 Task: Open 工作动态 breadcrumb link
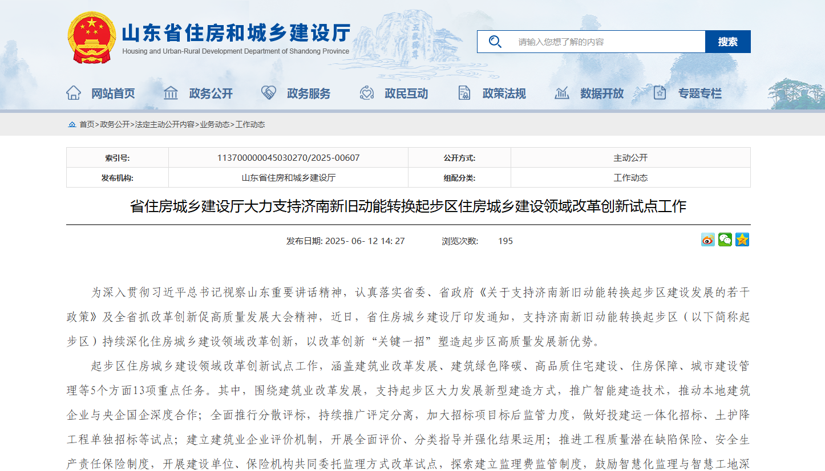coord(250,124)
